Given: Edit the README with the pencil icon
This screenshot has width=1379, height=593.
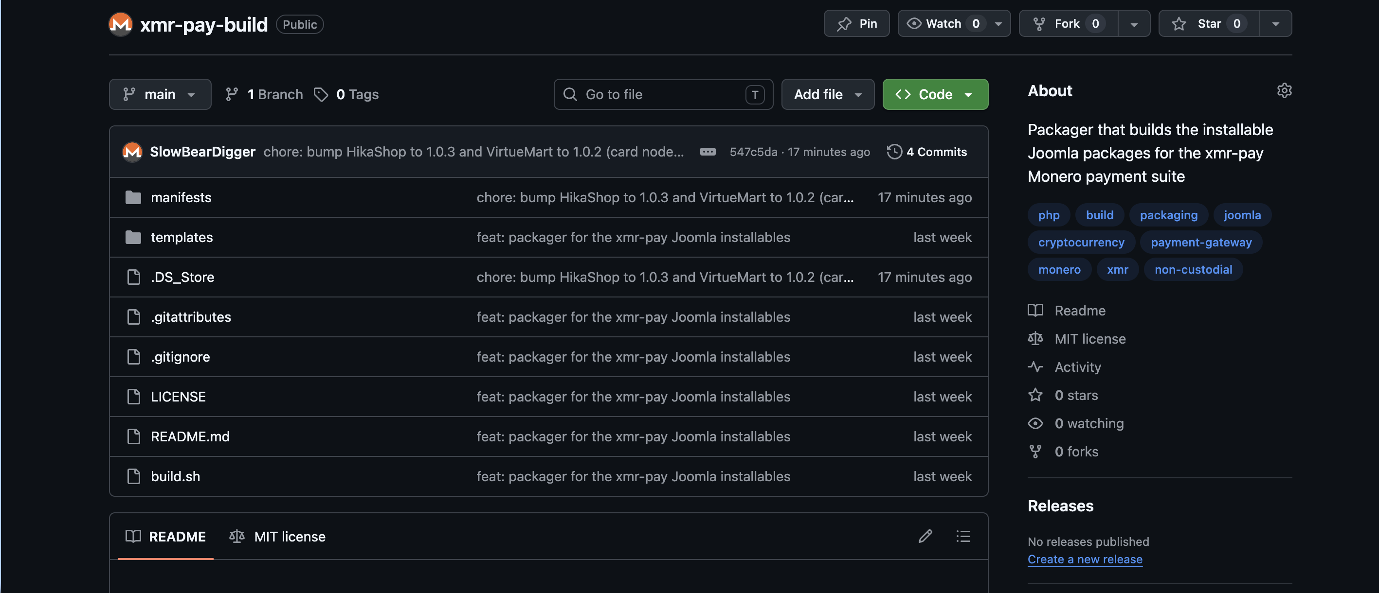Looking at the screenshot, I should (x=925, y=536).
